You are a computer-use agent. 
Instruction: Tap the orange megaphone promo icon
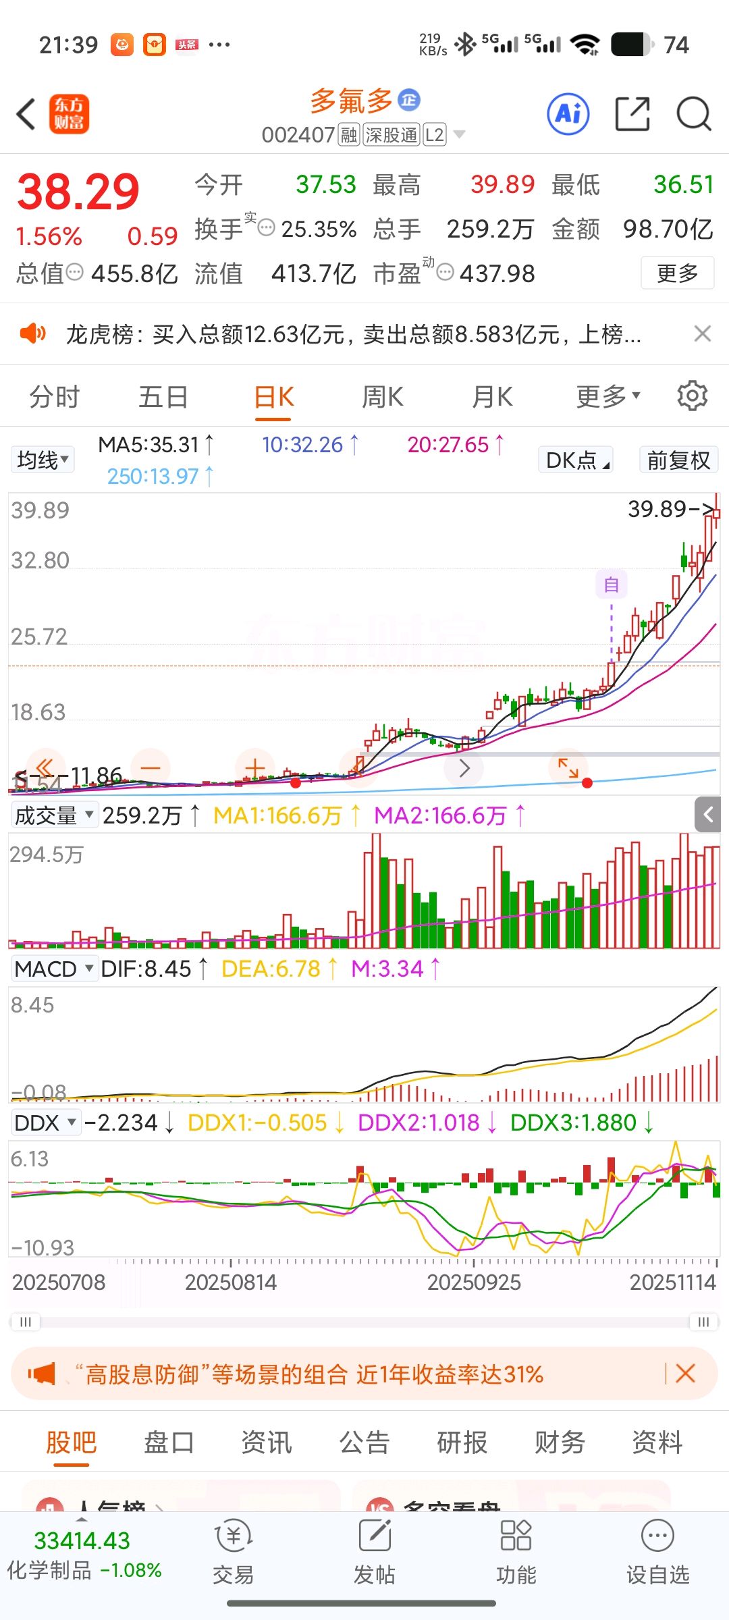tap(41, 1374)
